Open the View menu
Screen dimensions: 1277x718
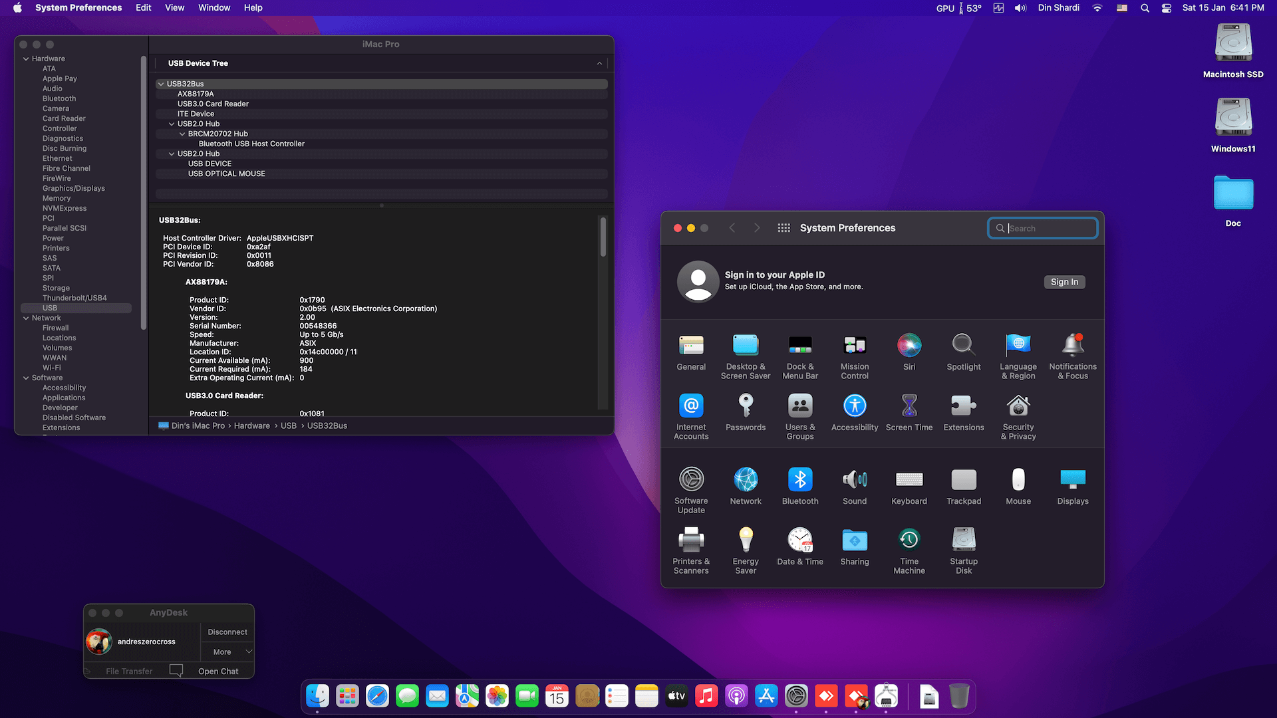pyautogui.click(x=174, y=8)
